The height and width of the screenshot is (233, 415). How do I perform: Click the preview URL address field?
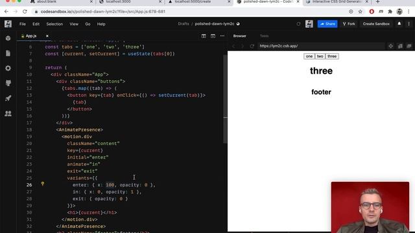pyautogui.click(x=321, y=46)
